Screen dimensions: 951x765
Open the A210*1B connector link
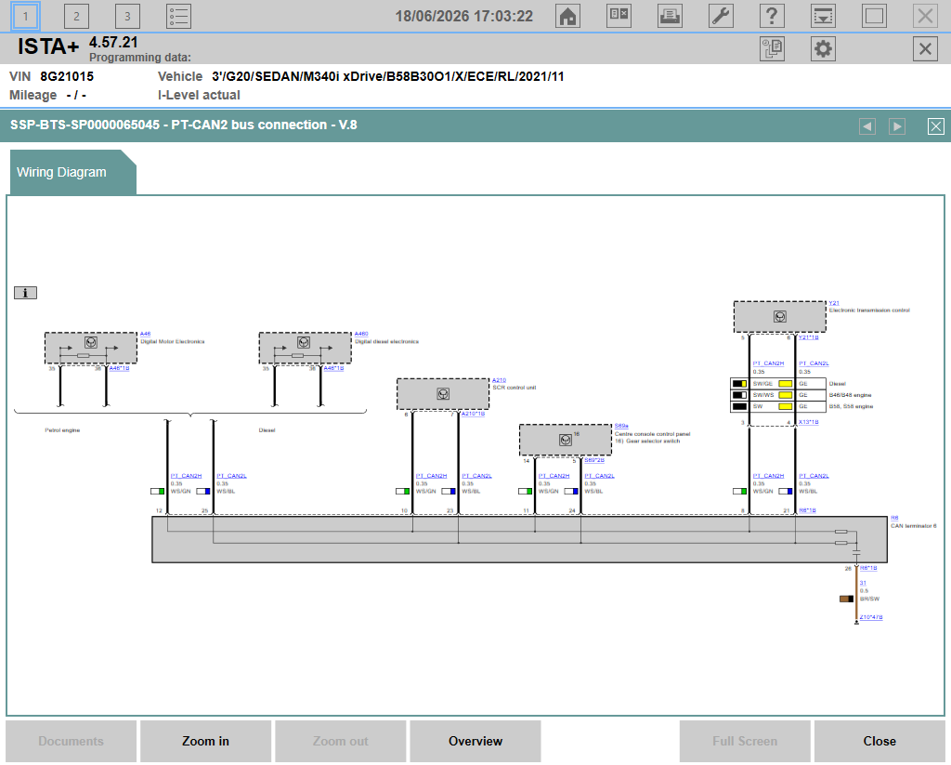click(473, 414)
